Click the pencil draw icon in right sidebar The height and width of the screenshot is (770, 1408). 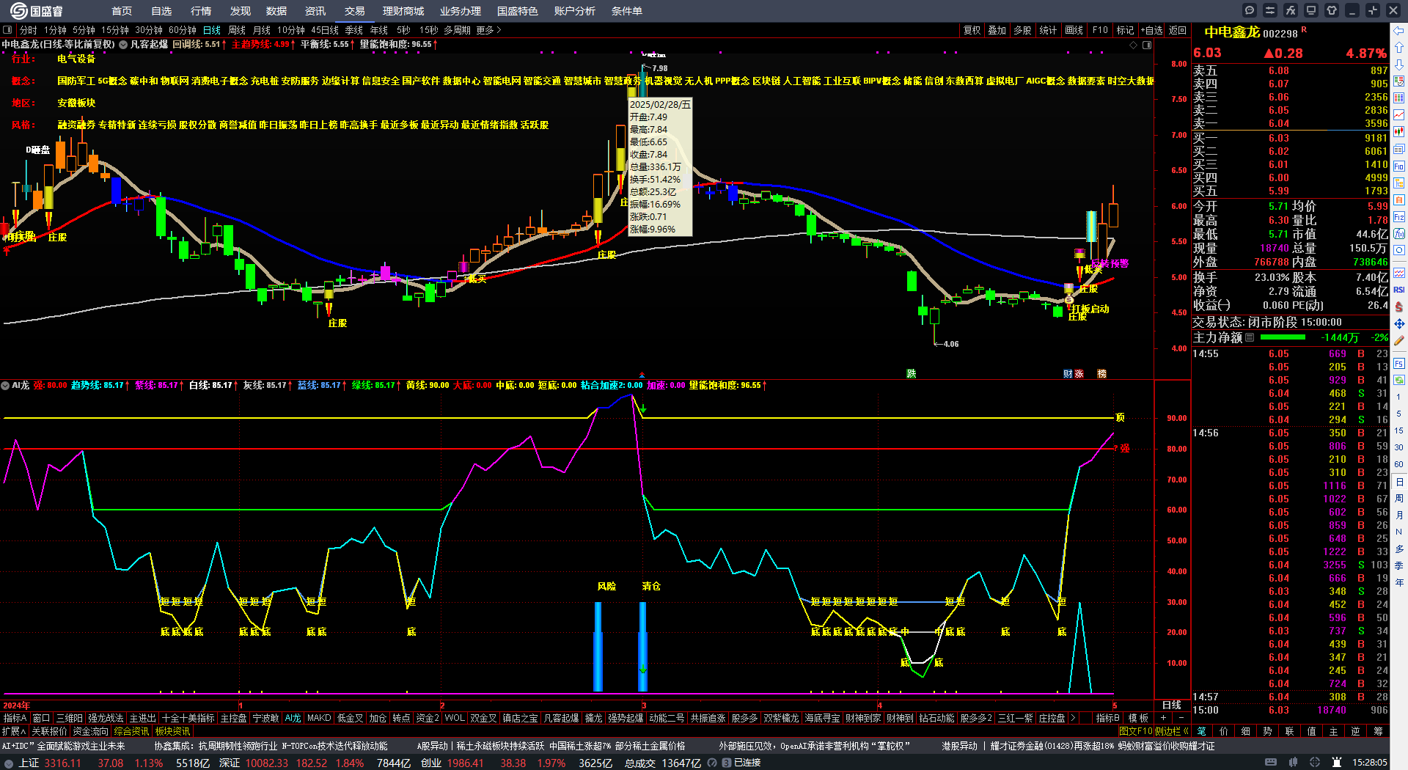(x=1399, y=341)
